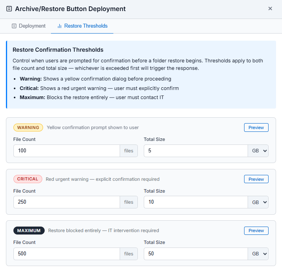Click the yellow WARNING badge
Screen dimensions: 282x270
click(28, 127)
